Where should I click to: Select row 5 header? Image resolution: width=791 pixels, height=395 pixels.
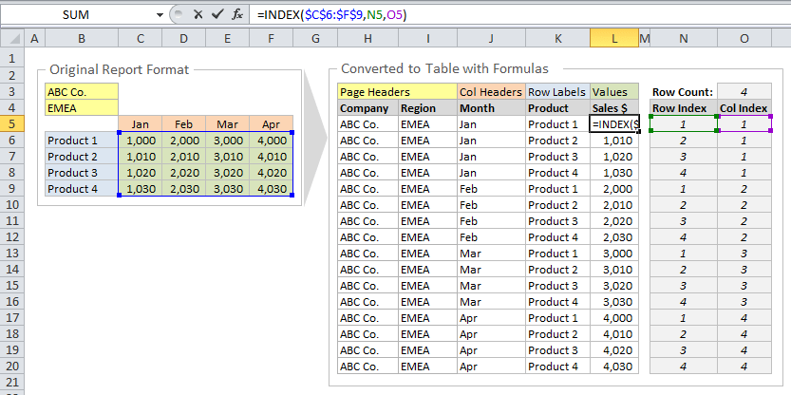pos(10,124)
